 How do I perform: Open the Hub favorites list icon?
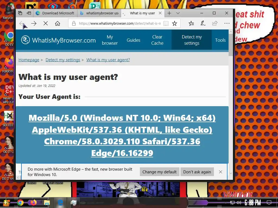point(191,23)
